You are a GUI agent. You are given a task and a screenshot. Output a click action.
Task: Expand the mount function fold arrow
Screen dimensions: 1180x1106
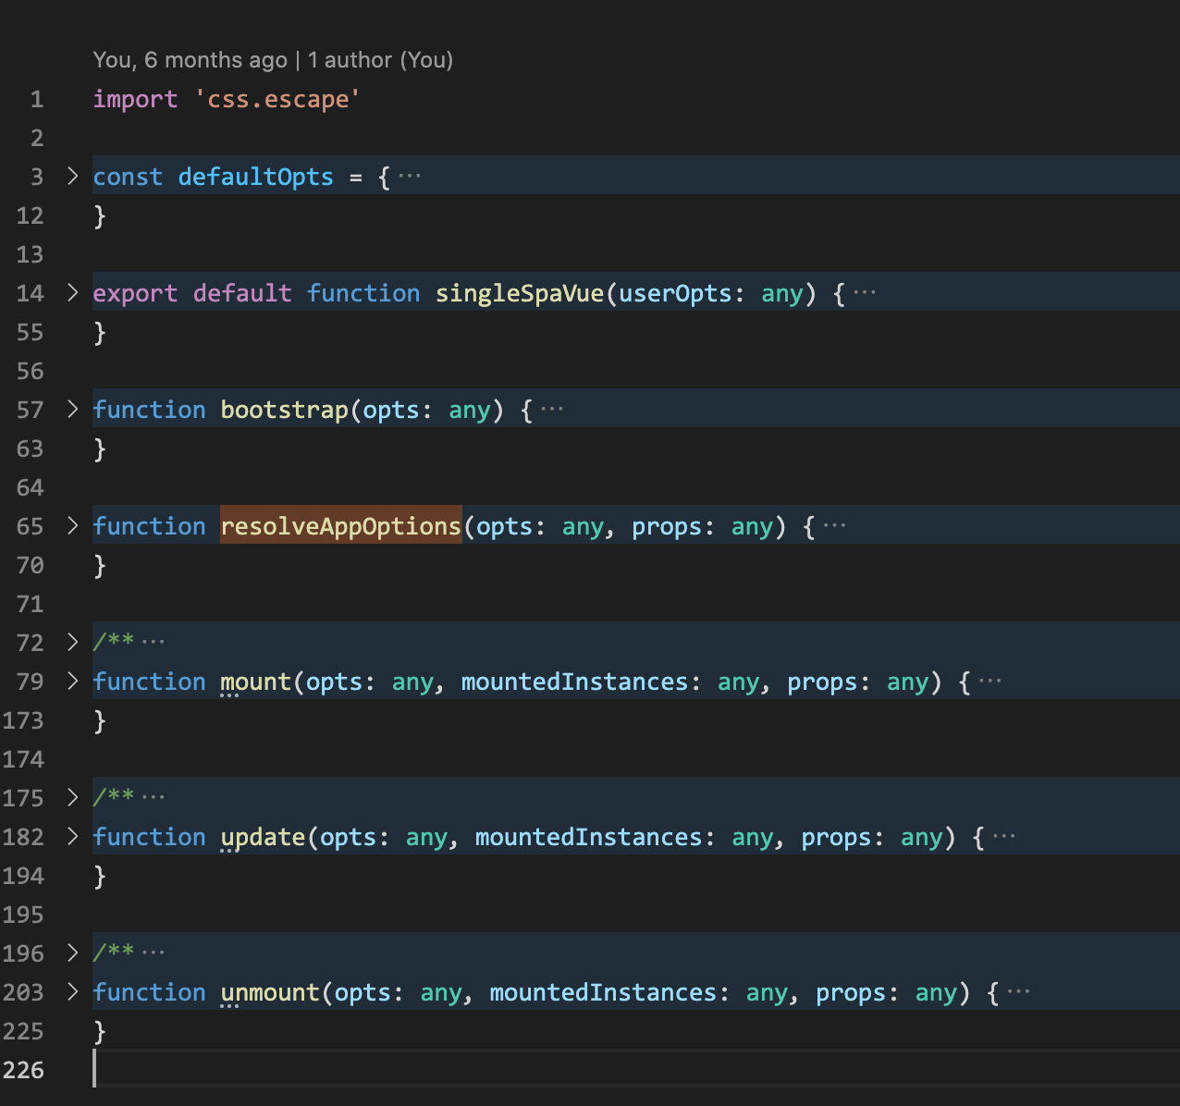(73, 681)
